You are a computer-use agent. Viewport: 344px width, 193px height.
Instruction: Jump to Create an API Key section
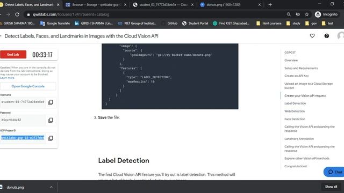pyautogui.click(x=296, y=76)
